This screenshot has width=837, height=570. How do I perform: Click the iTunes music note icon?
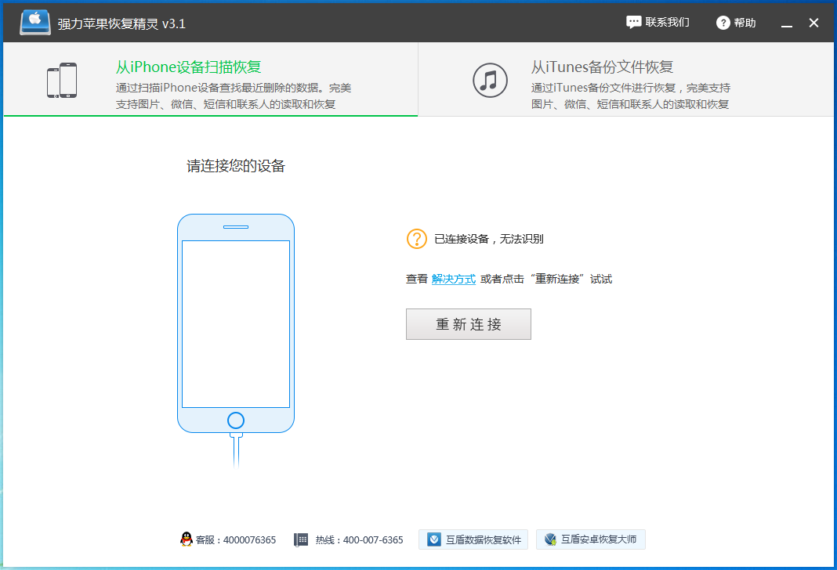[490, 80]
